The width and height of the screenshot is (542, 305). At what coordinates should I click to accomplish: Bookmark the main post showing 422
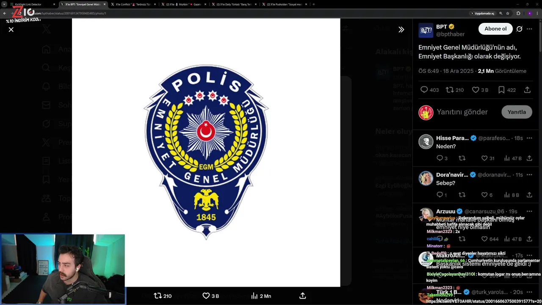tap(507, 90)
